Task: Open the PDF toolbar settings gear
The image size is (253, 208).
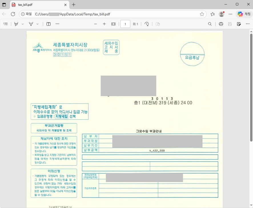Action: coord(247,24)
